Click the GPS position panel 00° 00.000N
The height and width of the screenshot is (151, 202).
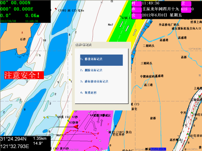(15, 3)
